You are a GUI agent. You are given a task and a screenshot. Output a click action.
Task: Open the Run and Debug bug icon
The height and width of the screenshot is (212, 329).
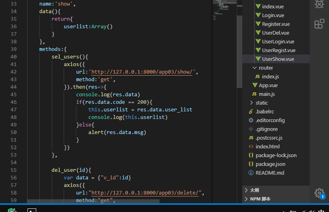click(x=319, y=4)
